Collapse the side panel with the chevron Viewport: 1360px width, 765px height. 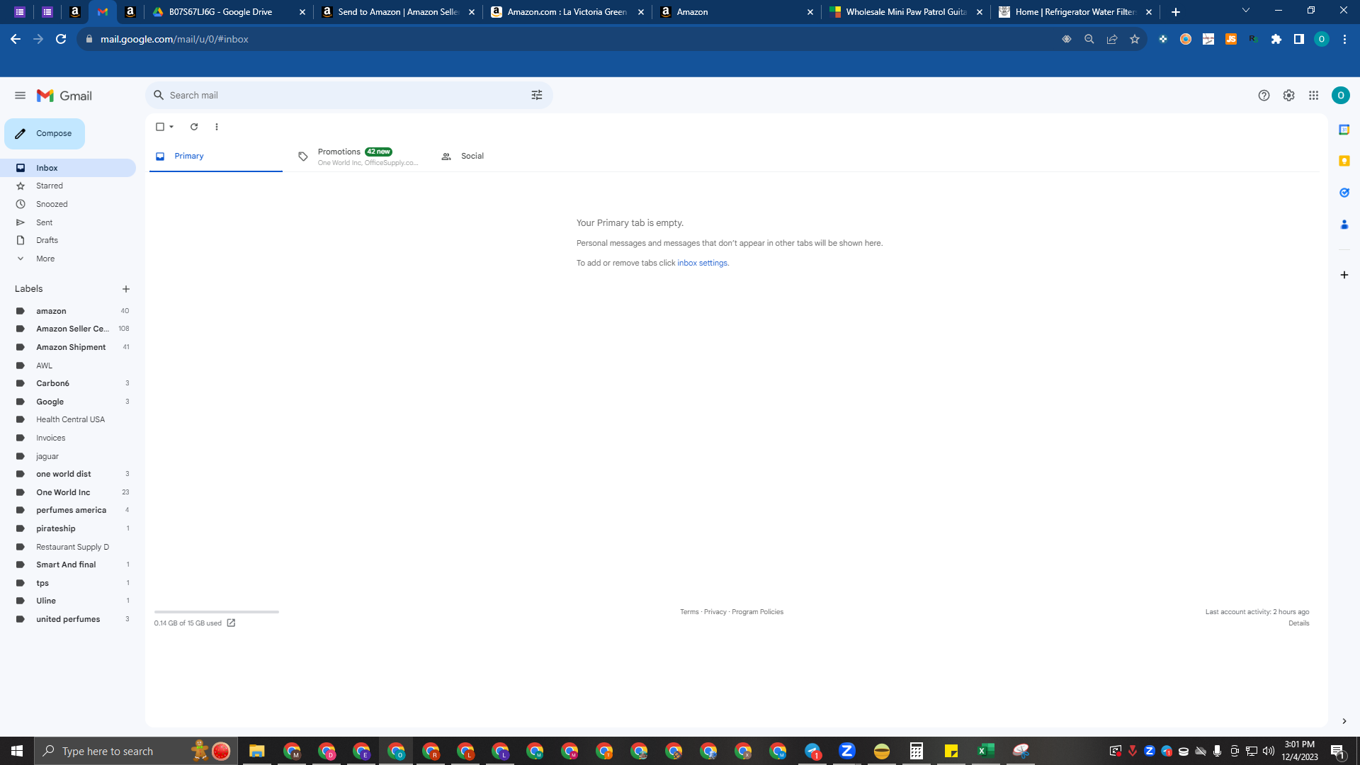tap(1344, 722)
